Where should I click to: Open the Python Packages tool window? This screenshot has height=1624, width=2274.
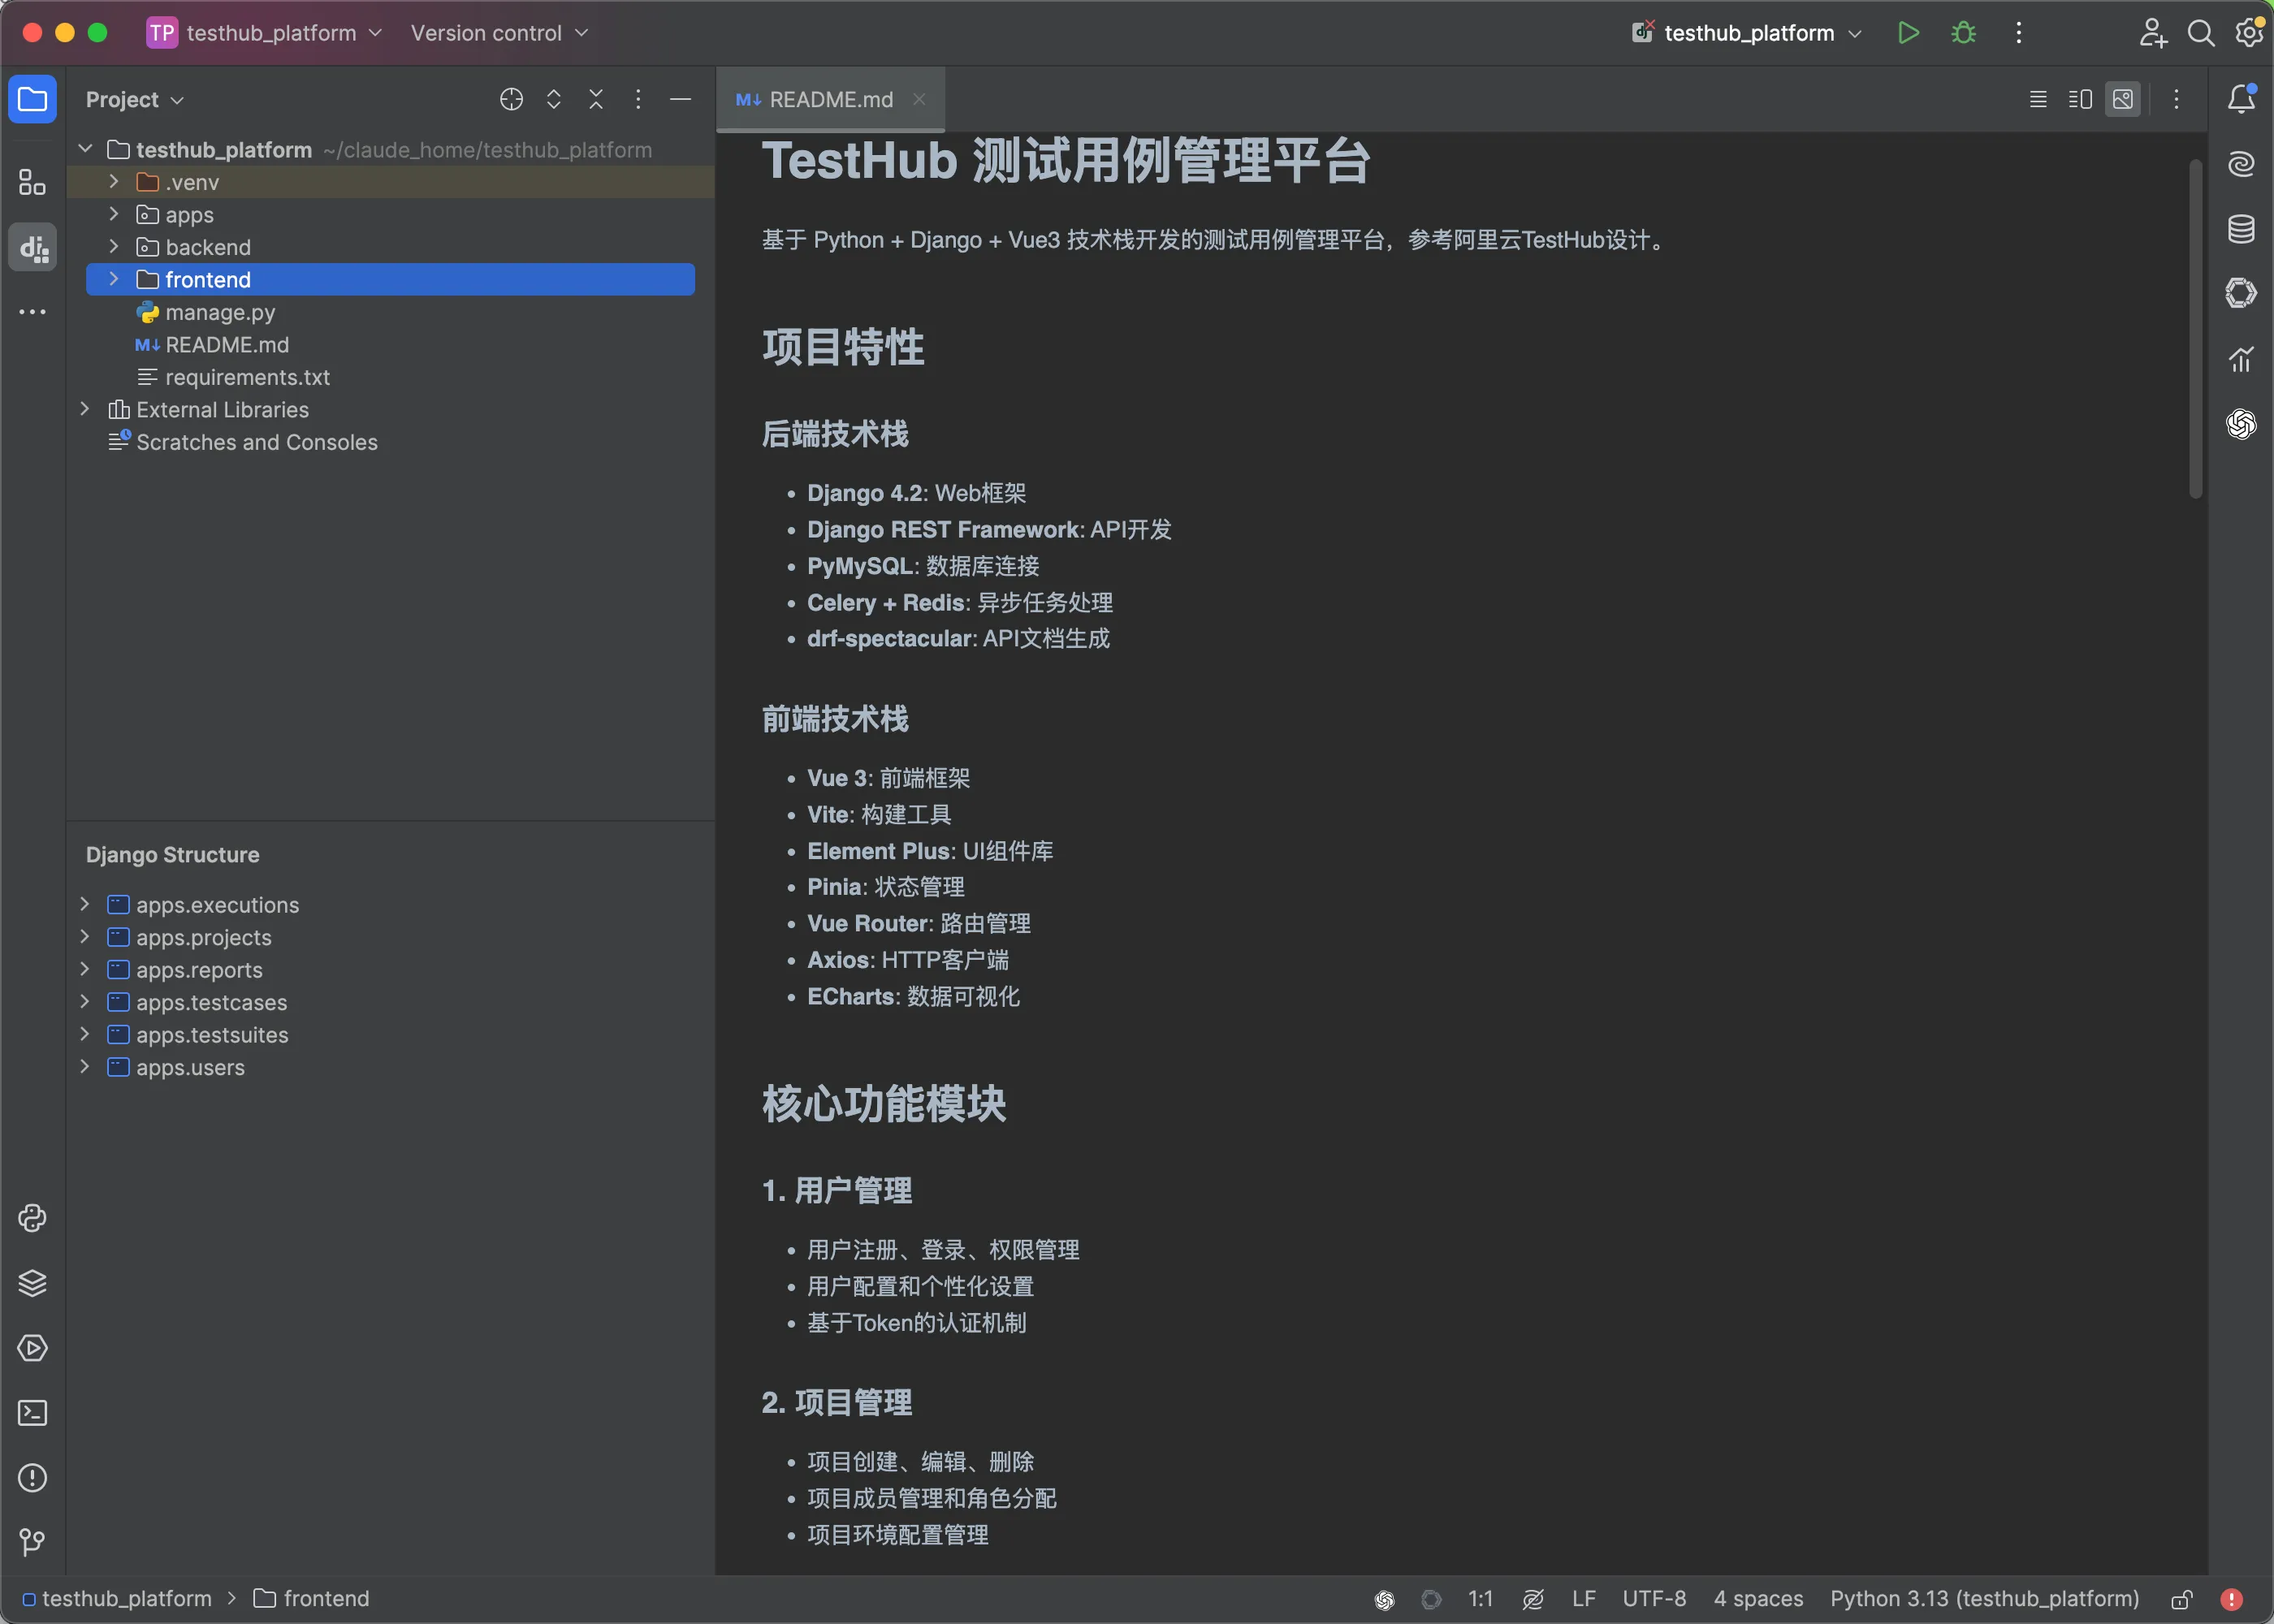click(x=32, y=1283)
